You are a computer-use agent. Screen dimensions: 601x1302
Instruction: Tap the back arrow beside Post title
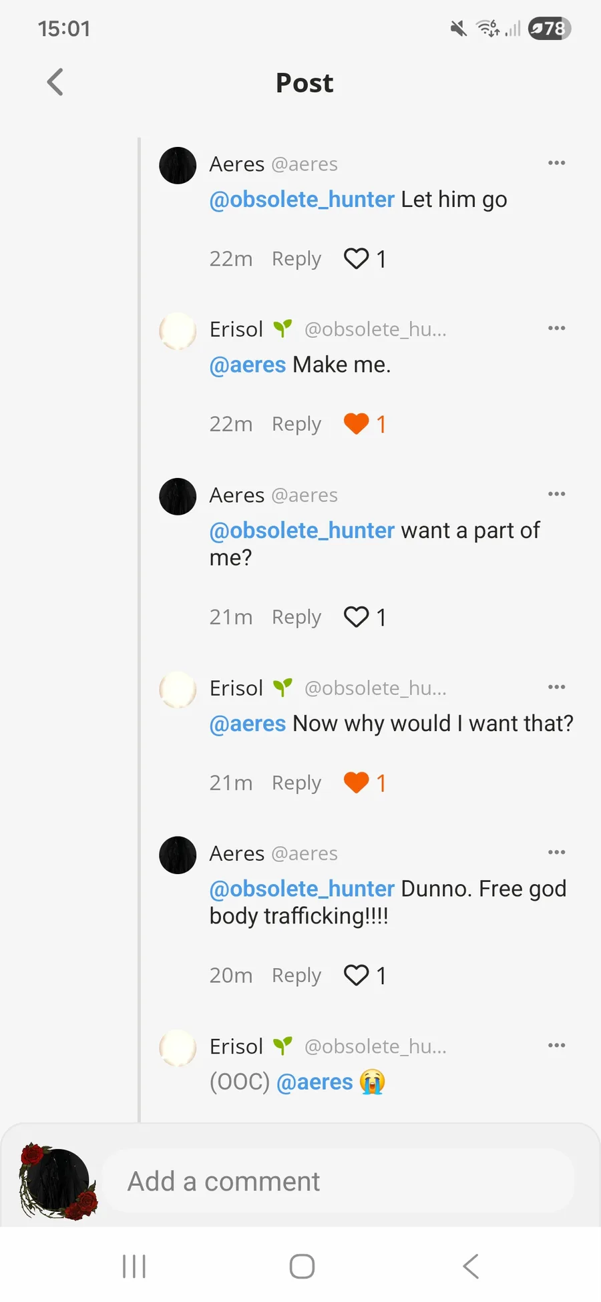tap(55, 83)
